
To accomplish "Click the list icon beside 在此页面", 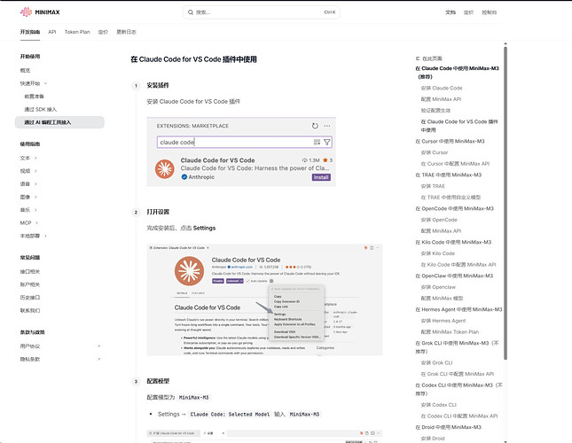I will pyautogui.click(x=418, y=58).
